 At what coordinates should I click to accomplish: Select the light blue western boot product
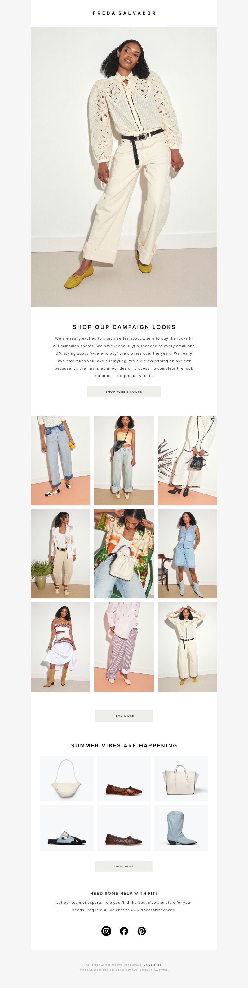[181, 828]
